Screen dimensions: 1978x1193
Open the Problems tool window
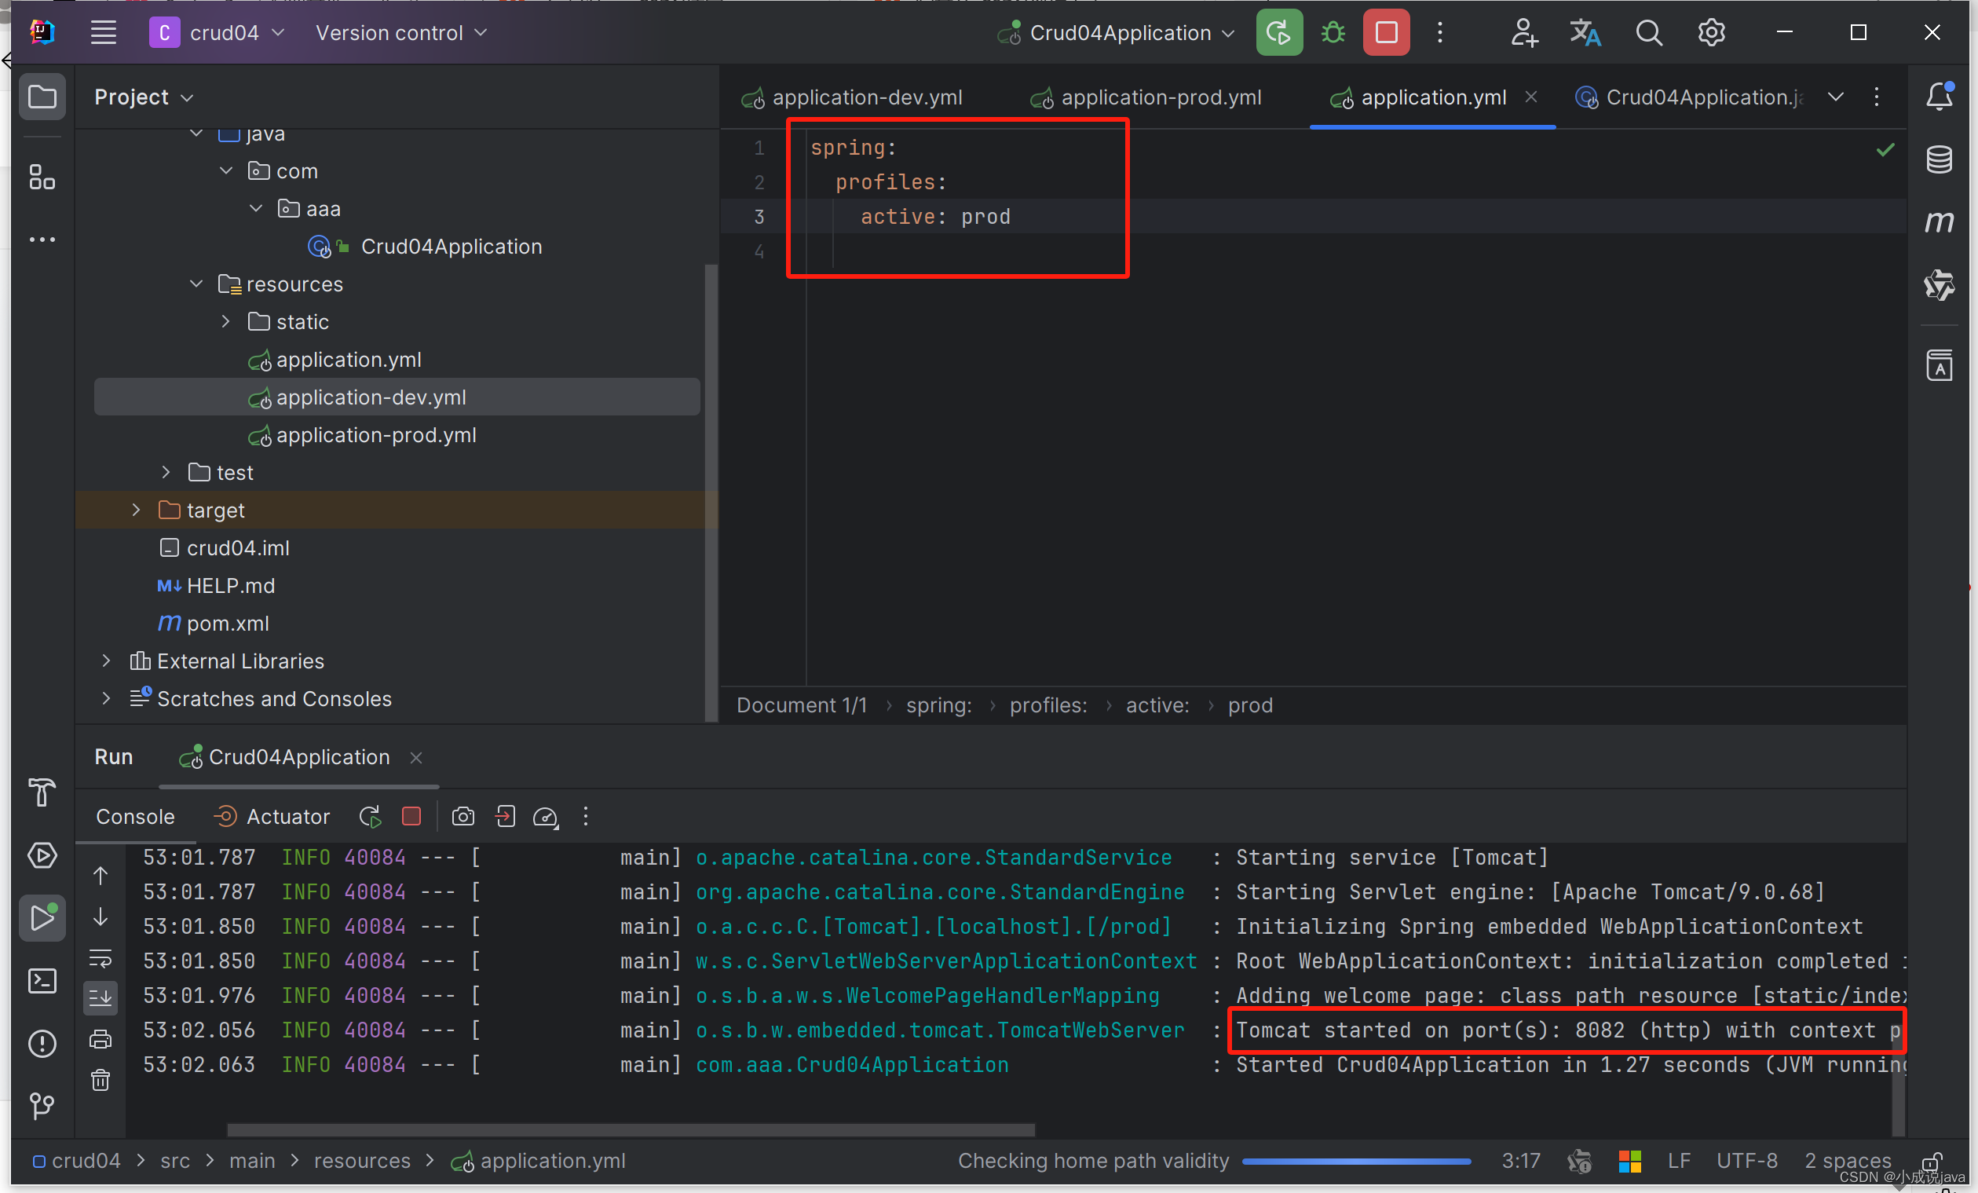coord(42,1044)
